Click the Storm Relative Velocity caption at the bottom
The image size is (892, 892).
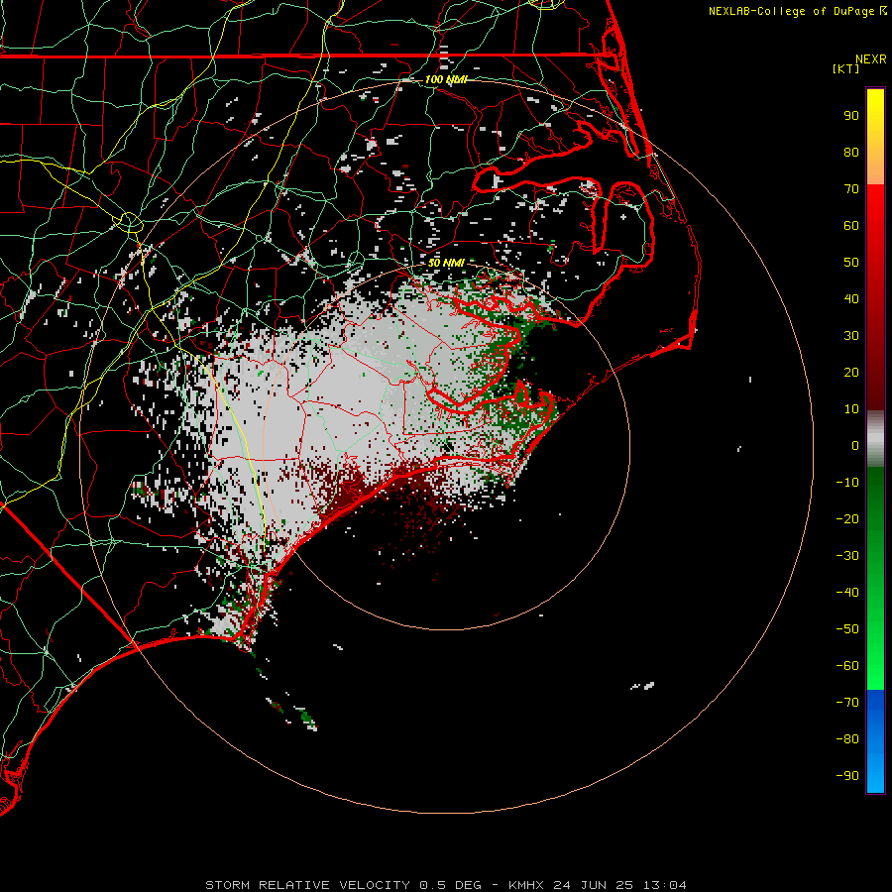446,885
